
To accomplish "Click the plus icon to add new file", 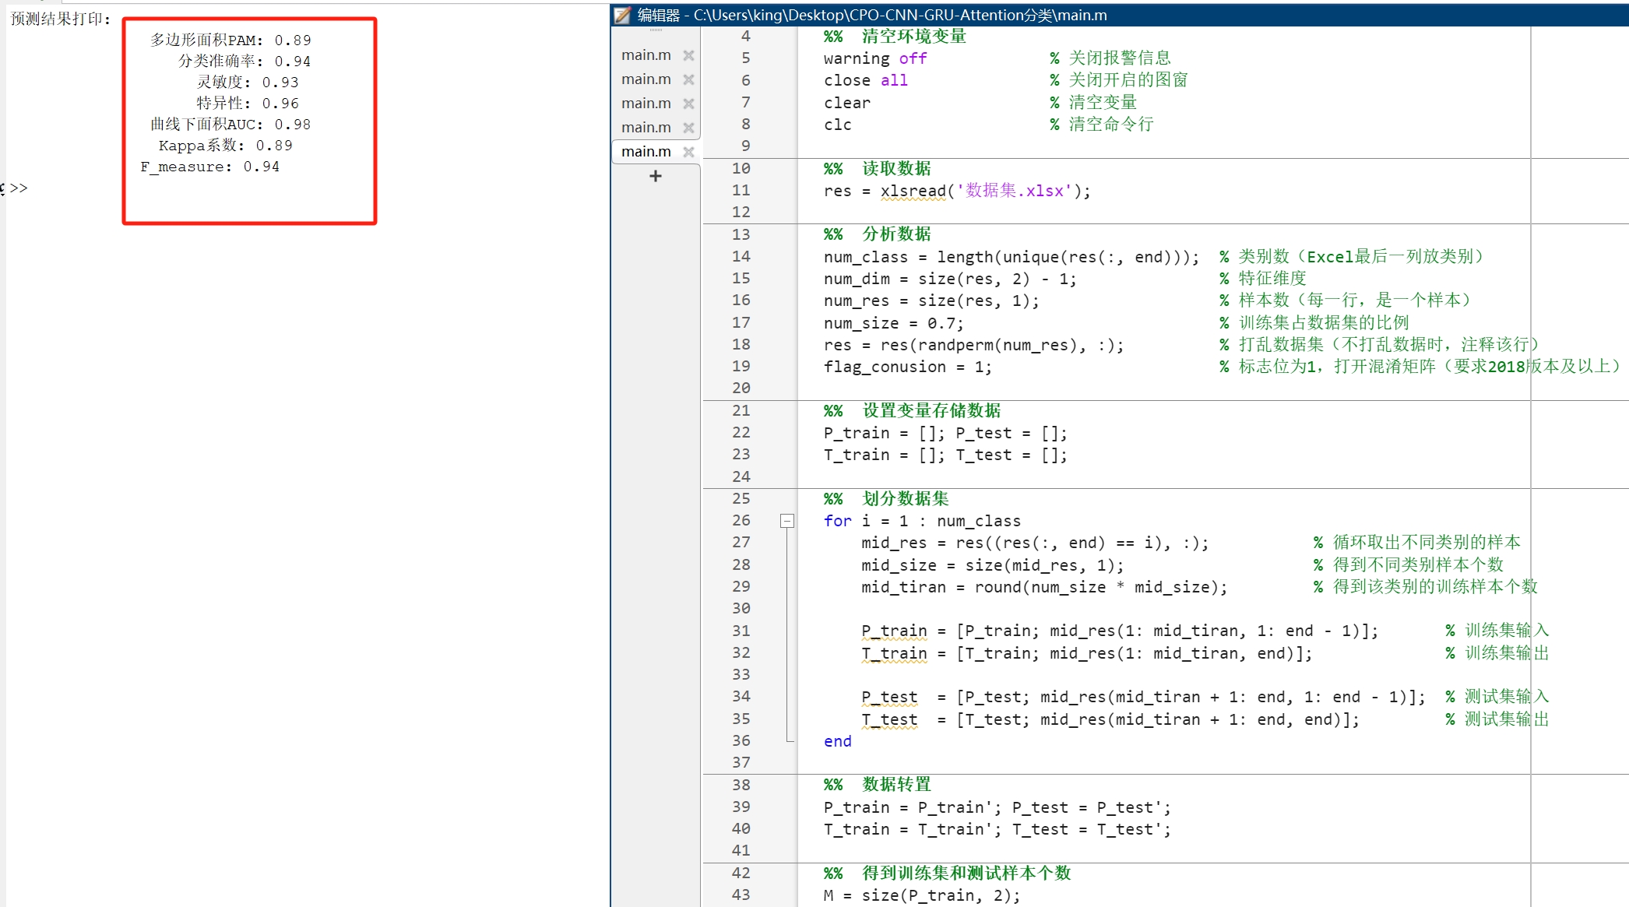I will [x=655, y=176].
